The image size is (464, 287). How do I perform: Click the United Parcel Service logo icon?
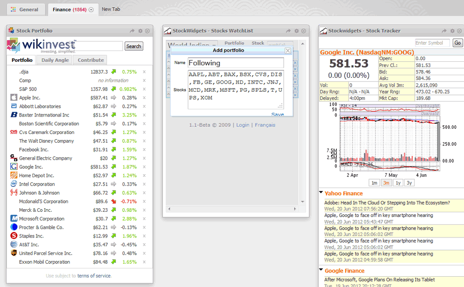[x=14, y=253]
